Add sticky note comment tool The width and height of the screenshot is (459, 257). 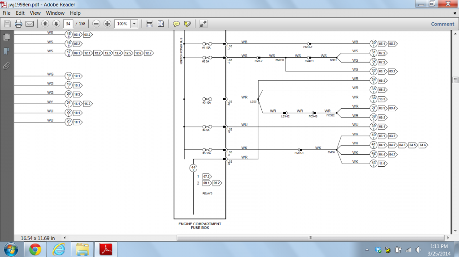tap(176, 24)
